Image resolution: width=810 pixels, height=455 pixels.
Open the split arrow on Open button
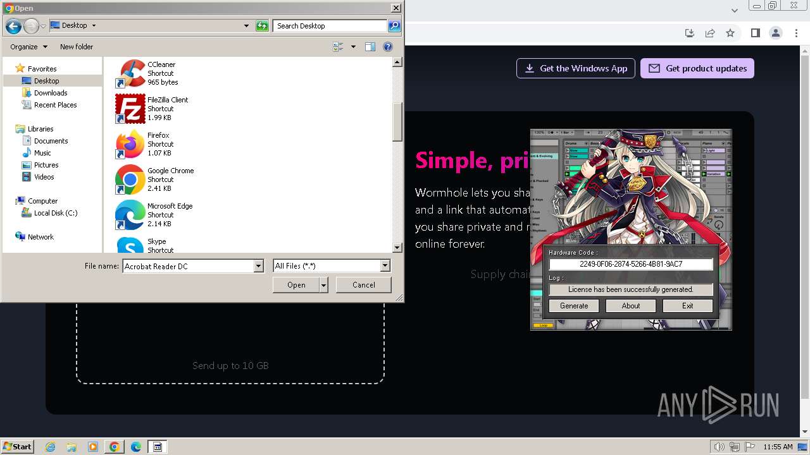click(324, 285)
